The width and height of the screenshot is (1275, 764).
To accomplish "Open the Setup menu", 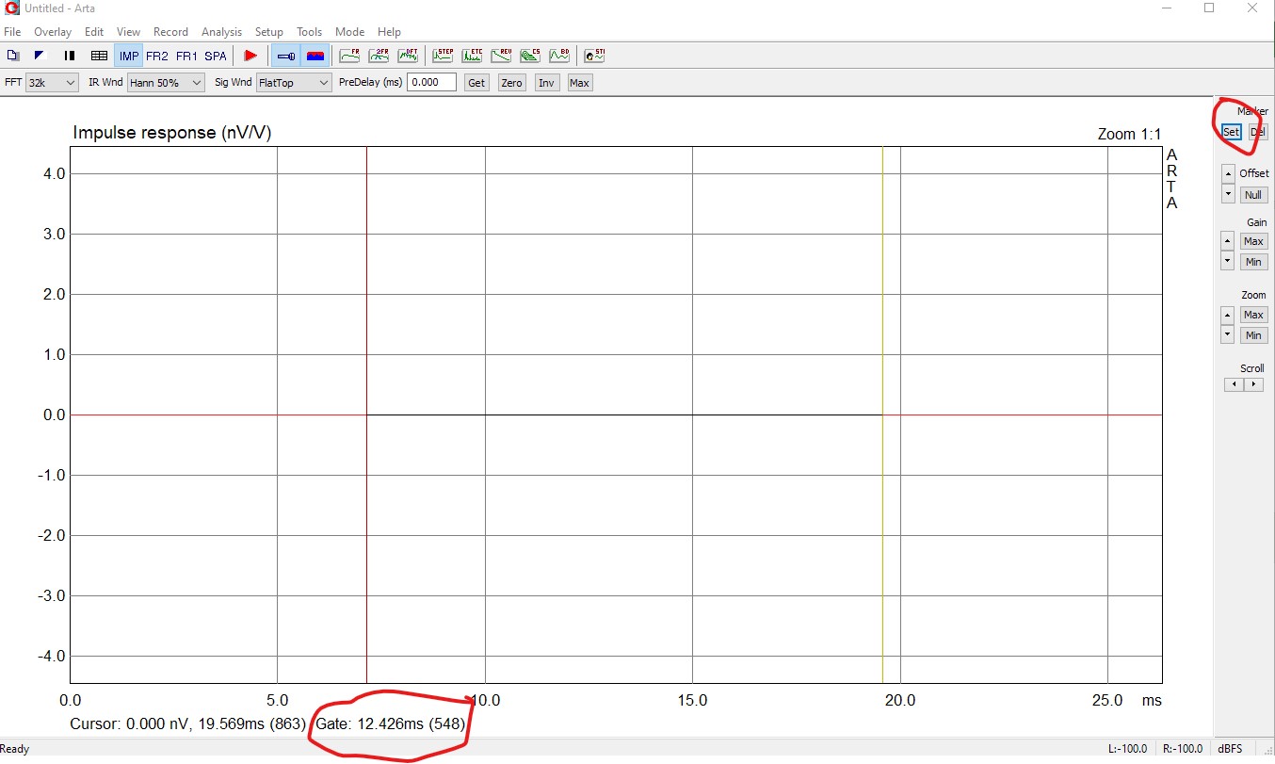I will (269, 32).
